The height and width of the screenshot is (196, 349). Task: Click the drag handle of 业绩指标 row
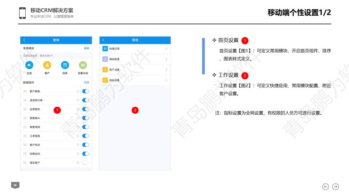click(x=25, y=109)
